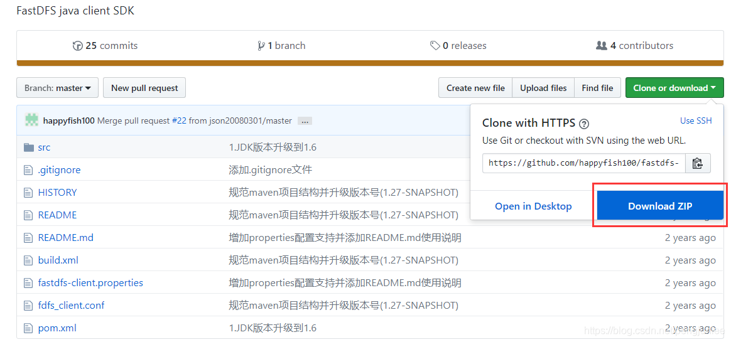Click the Download ZIP button
The height and width of the screenshot is (342, 731).
[x=660, y=206]
